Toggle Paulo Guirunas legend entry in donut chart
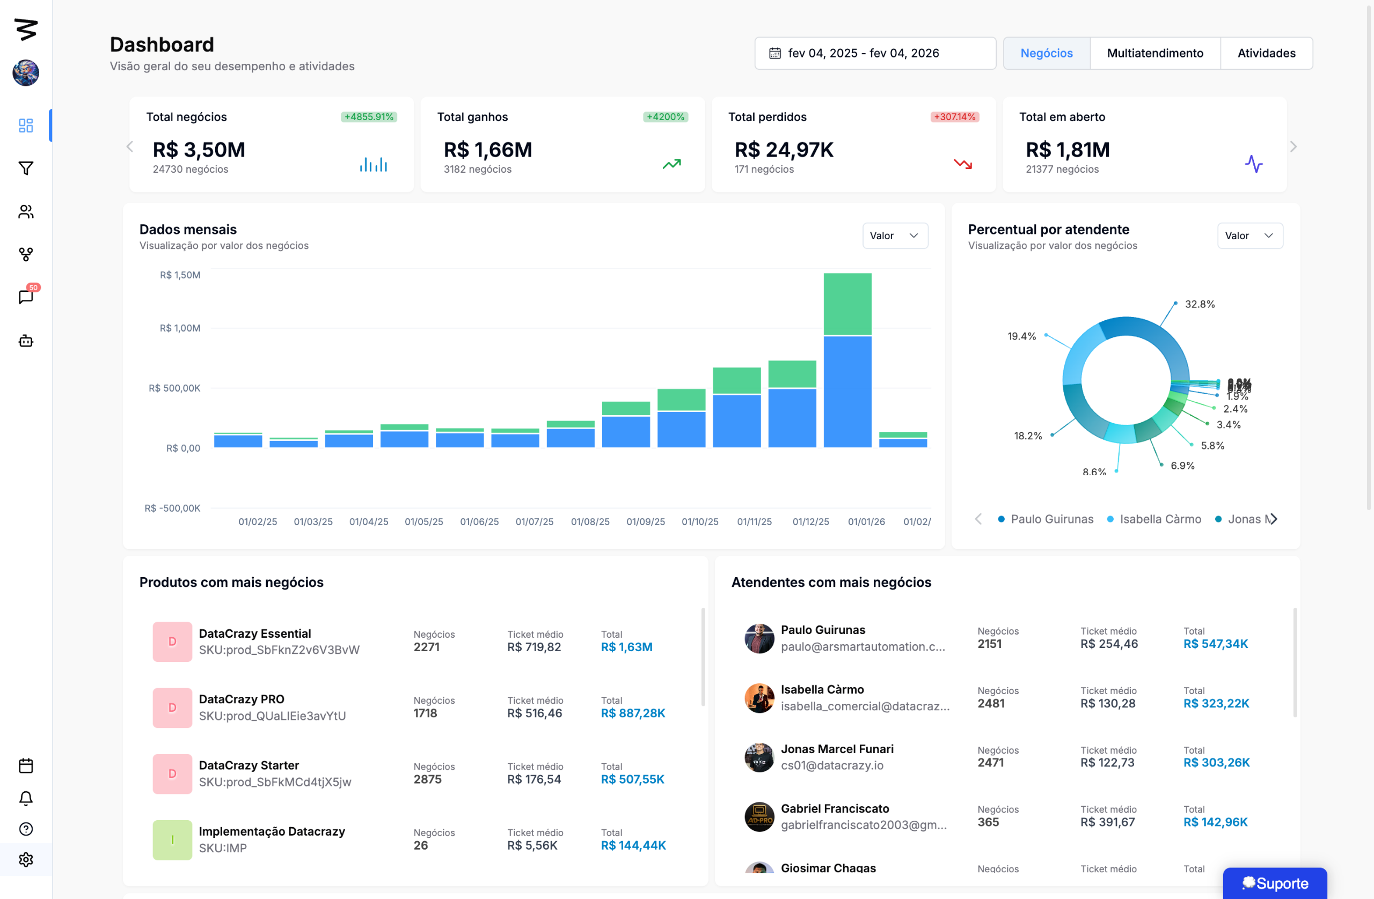Image resolution: width=1374 pixels, height=899 pixels. tap(1051, 519)
